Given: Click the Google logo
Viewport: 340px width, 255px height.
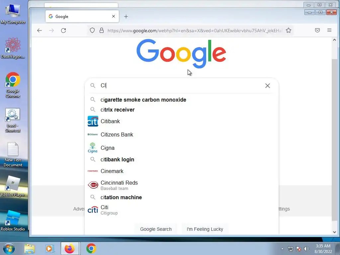Looking at the screenshot, I should [x=181, y=53].
